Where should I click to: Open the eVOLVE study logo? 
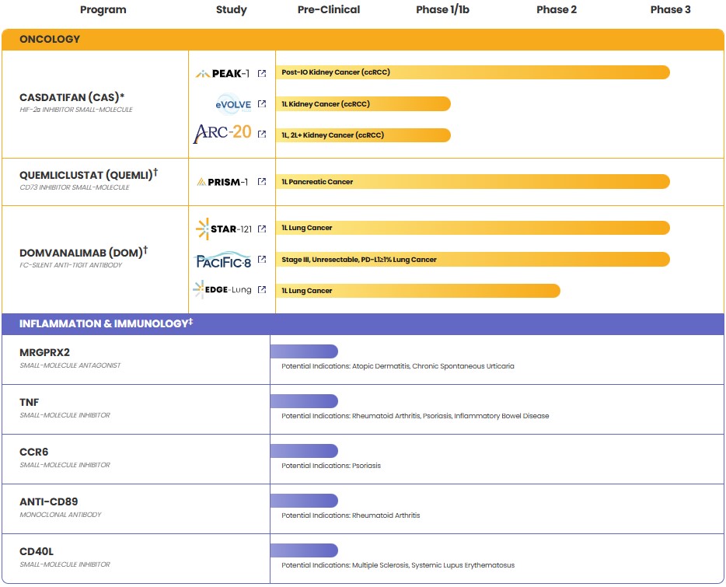point(233,104)
